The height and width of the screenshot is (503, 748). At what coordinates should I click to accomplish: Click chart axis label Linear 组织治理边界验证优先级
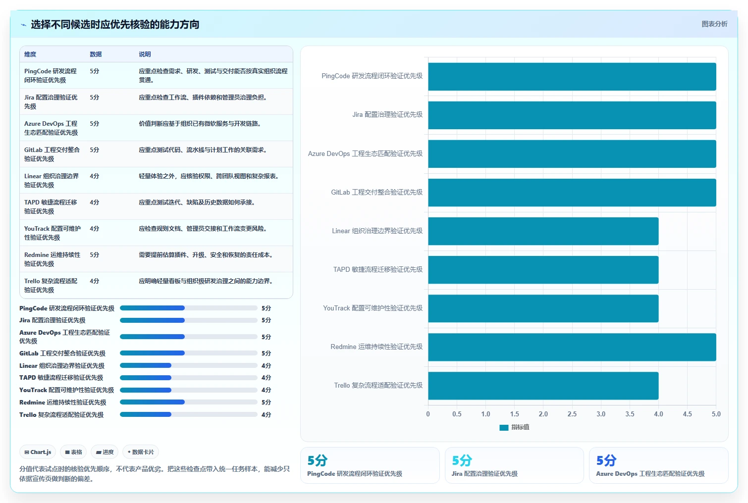tap(377, 231)
